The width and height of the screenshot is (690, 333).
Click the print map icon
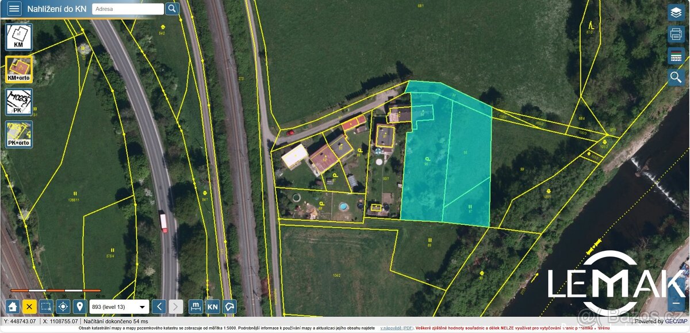(x=676, y=35)
